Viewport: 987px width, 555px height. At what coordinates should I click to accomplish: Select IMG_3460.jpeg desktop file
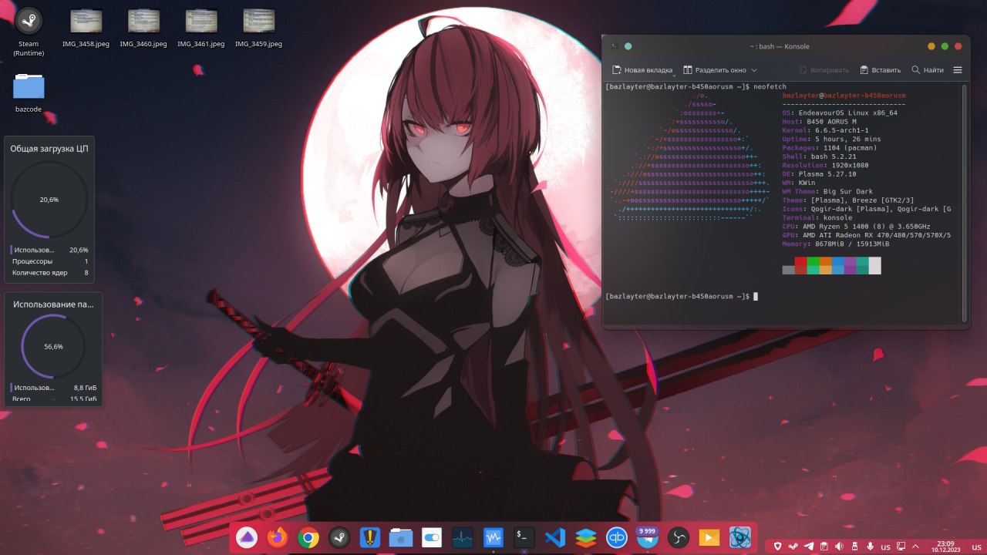coord(143,28)
